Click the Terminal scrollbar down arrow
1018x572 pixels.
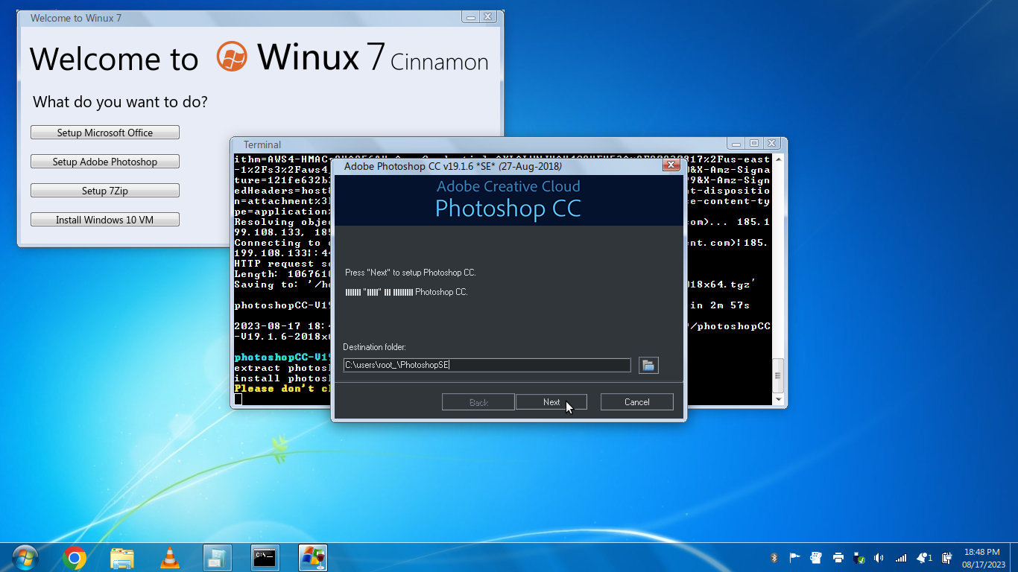[779, 399]
